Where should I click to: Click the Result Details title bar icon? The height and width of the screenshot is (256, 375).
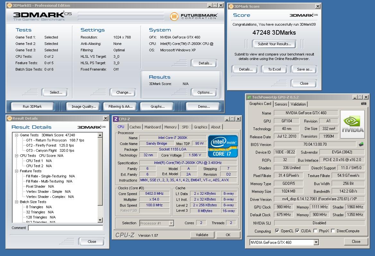pos(10,118)
